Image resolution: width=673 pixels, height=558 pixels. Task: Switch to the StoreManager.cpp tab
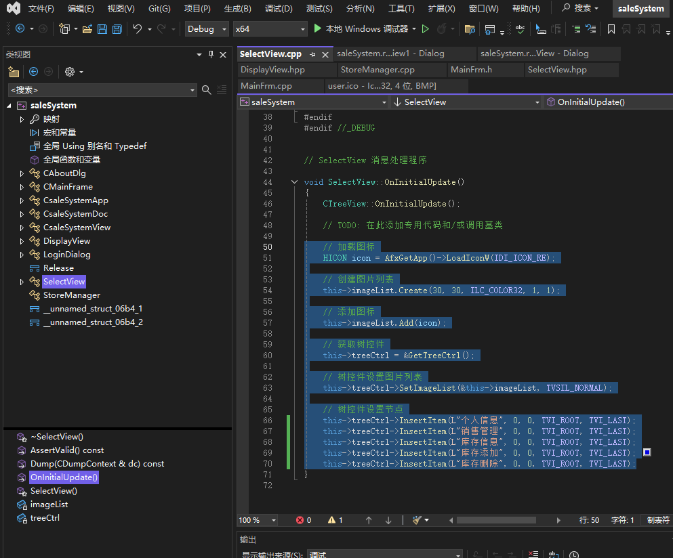(x=378, y=70)
